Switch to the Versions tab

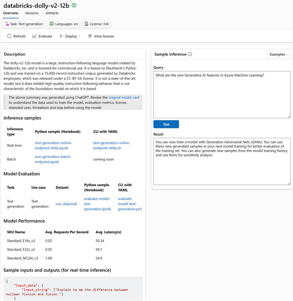(32, 13)
